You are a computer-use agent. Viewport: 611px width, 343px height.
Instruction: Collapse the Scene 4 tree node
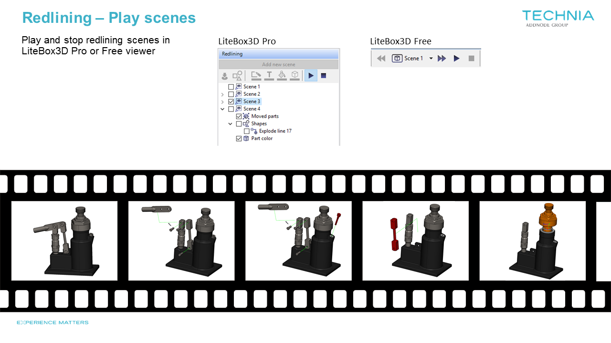[x=222, y=109]
